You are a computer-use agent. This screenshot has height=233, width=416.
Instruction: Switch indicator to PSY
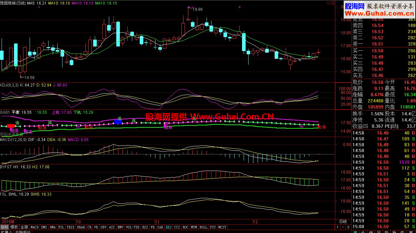(x=213, y=227)
